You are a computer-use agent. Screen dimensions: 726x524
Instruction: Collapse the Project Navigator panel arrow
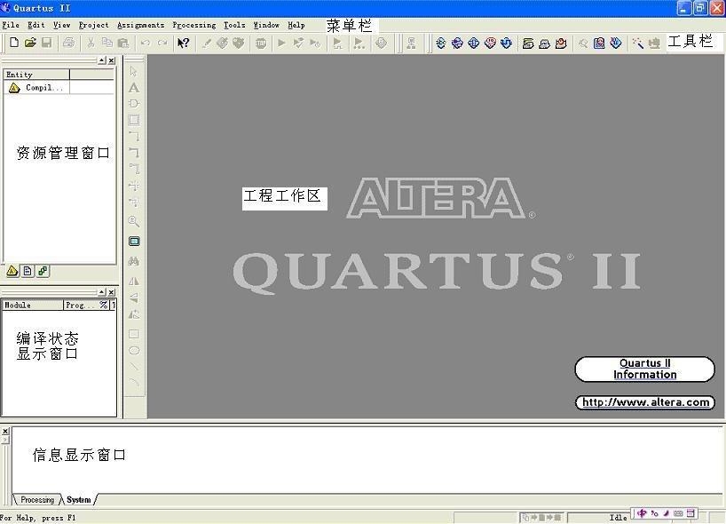[x=102, y=60]
